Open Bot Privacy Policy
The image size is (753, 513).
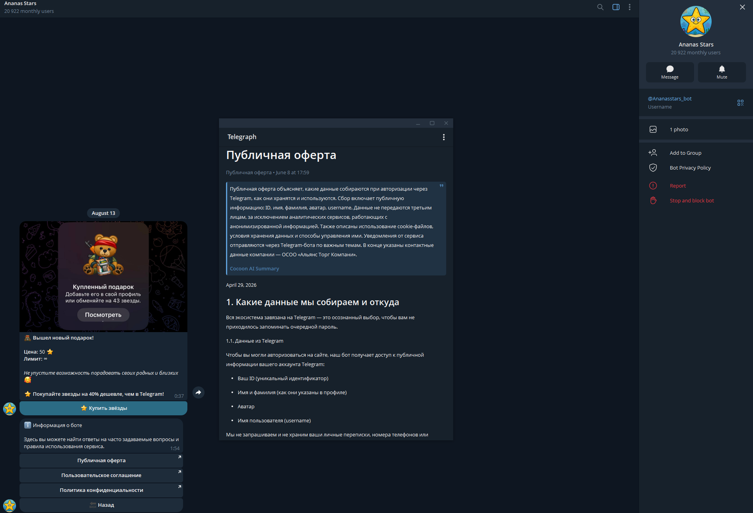click(x=696, y=168)
